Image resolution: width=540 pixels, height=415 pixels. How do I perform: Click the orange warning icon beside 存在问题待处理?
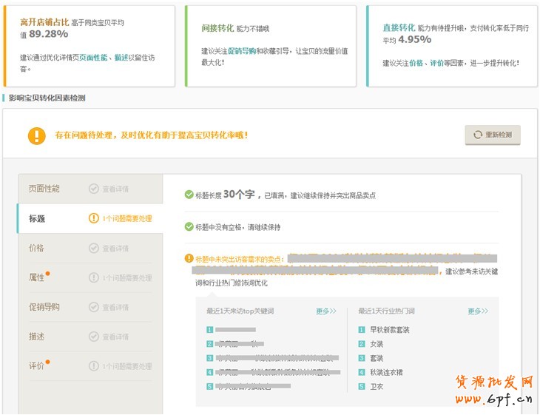[36, 135]
